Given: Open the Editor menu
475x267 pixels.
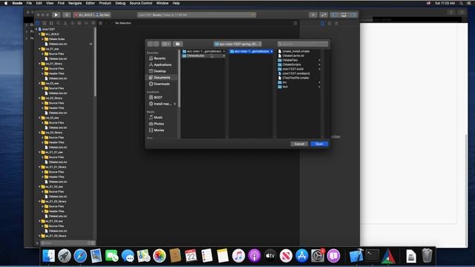Looking at the screenshot, I should (91, 3).
